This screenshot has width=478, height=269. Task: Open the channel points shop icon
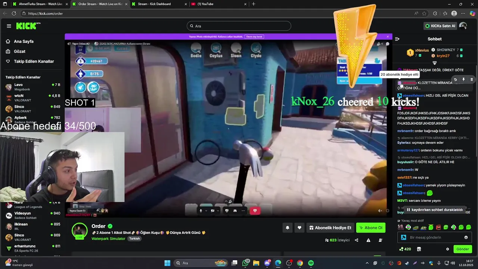419,249
